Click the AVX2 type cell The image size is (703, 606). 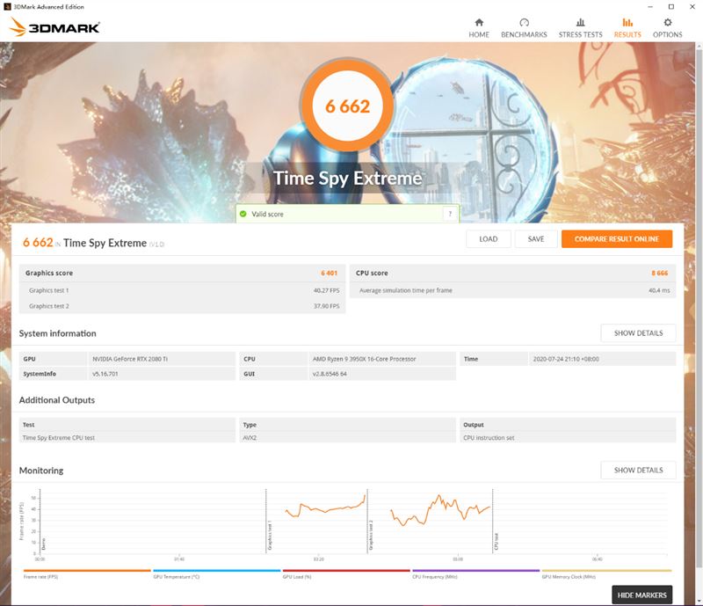250,438
